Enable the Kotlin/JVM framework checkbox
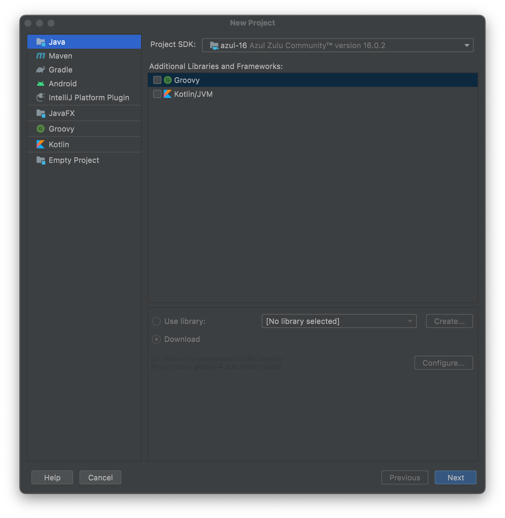505x518 pixels. 157,94
